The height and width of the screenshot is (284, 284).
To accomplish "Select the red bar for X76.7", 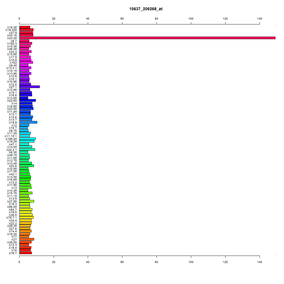I will (x=26, y=253).
